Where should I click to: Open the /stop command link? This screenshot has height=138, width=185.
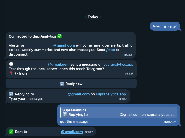pyautogui.click(x=111, y=50)
